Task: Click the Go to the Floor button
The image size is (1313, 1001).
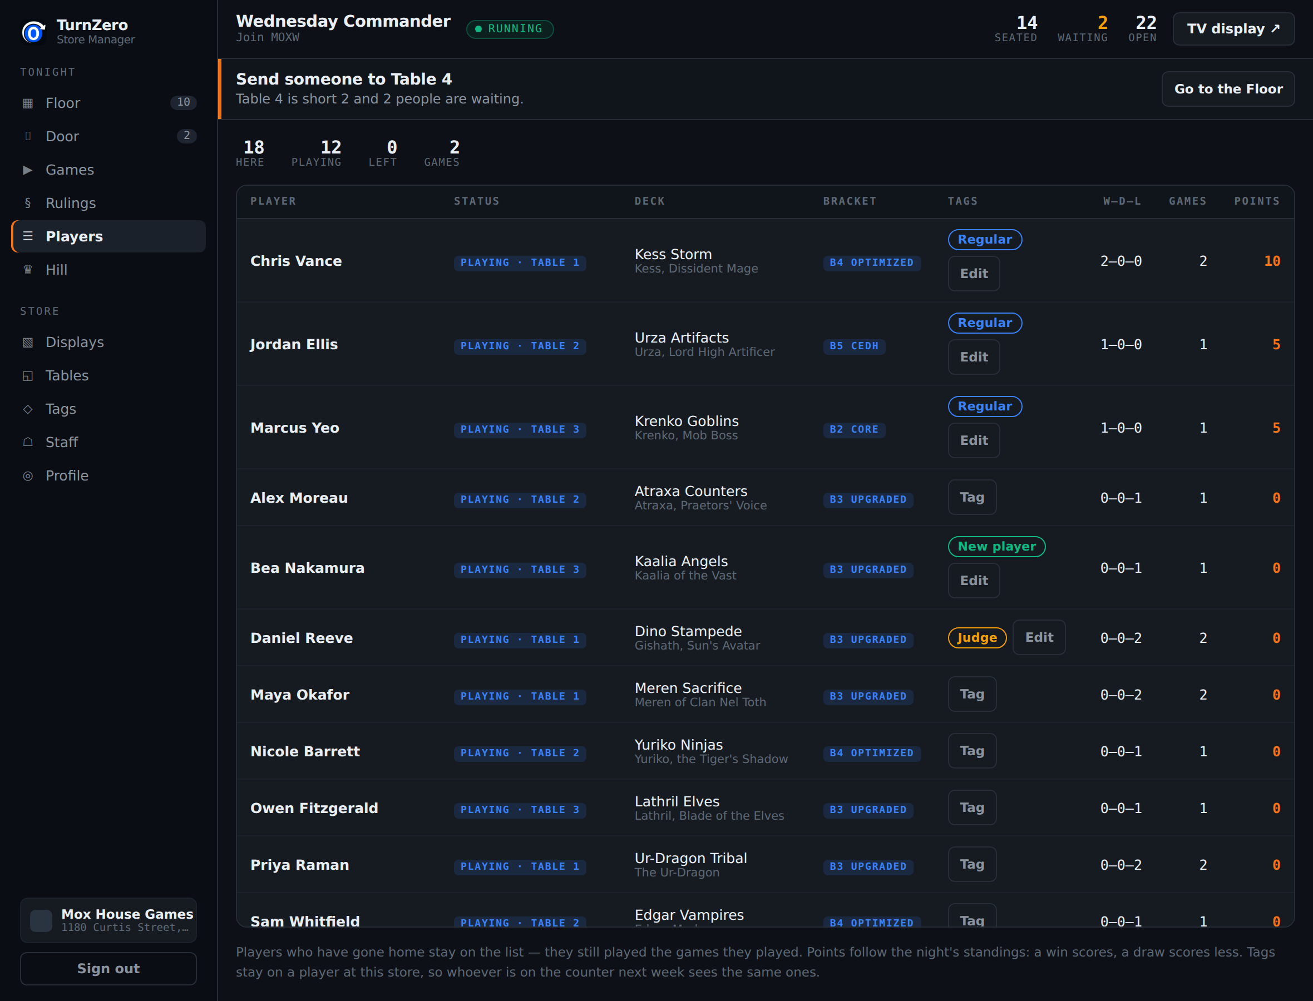Action: pyautogui.click(x=1228, y=89)
